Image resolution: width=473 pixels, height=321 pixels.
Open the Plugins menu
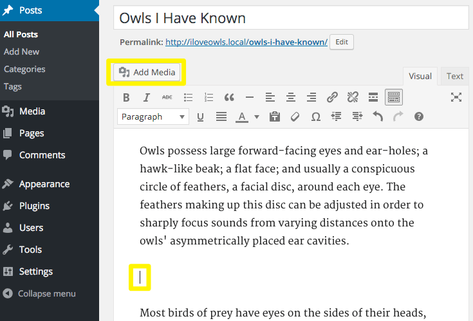point(50,206)
